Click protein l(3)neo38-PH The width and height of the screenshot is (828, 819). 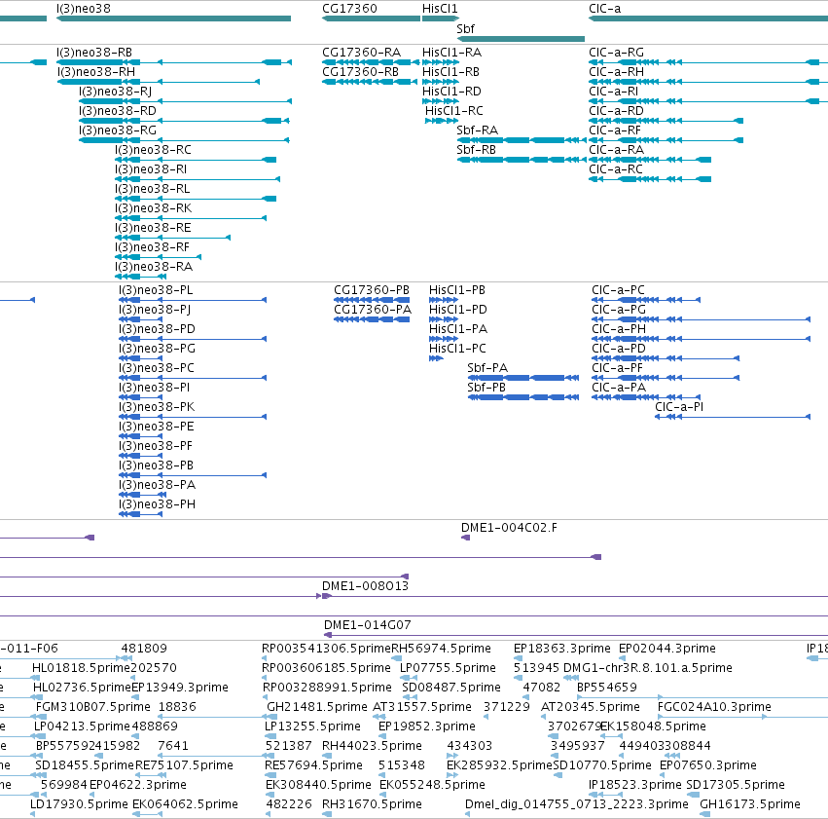(157, 504)
